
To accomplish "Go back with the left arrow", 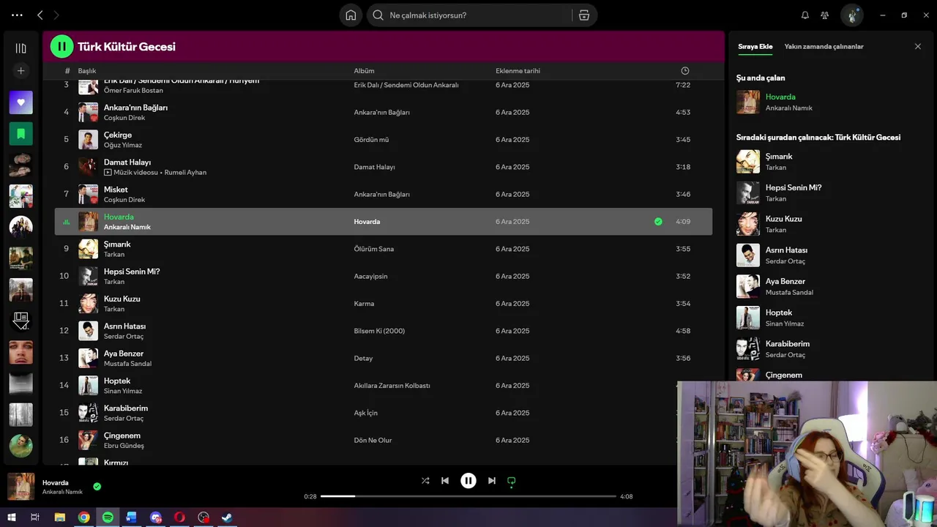I will [40, 15].
